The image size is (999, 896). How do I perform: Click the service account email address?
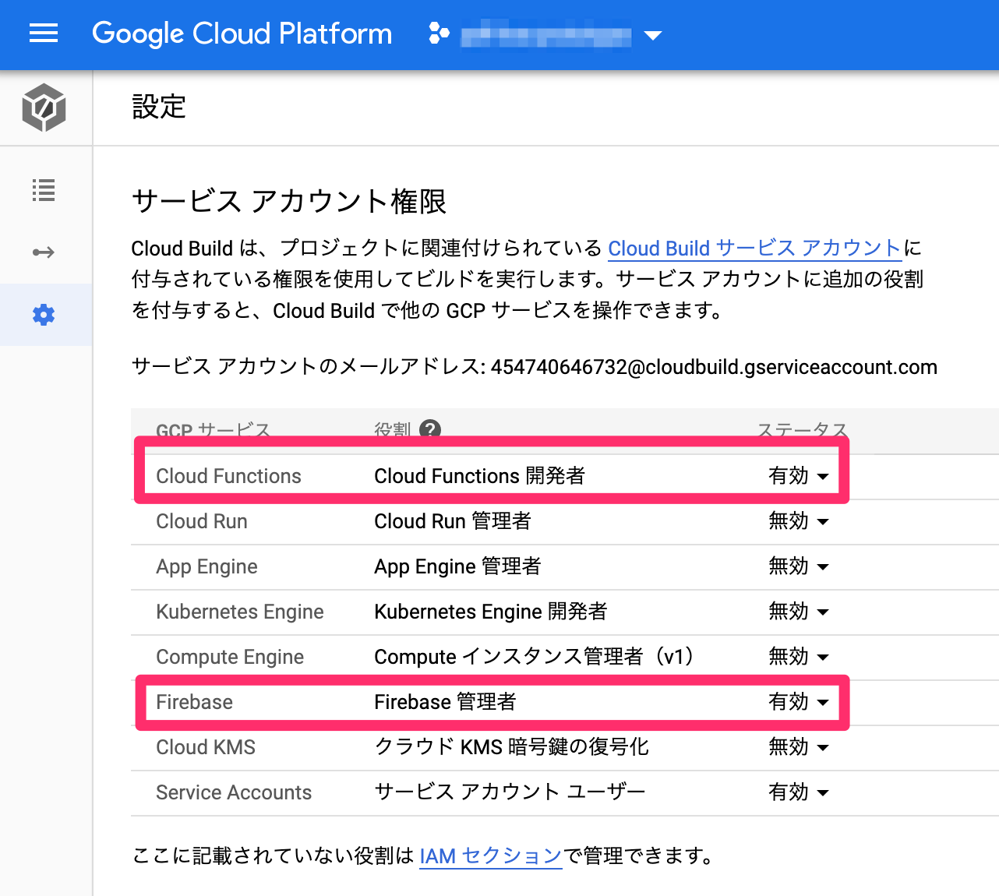tap(714, 367)
